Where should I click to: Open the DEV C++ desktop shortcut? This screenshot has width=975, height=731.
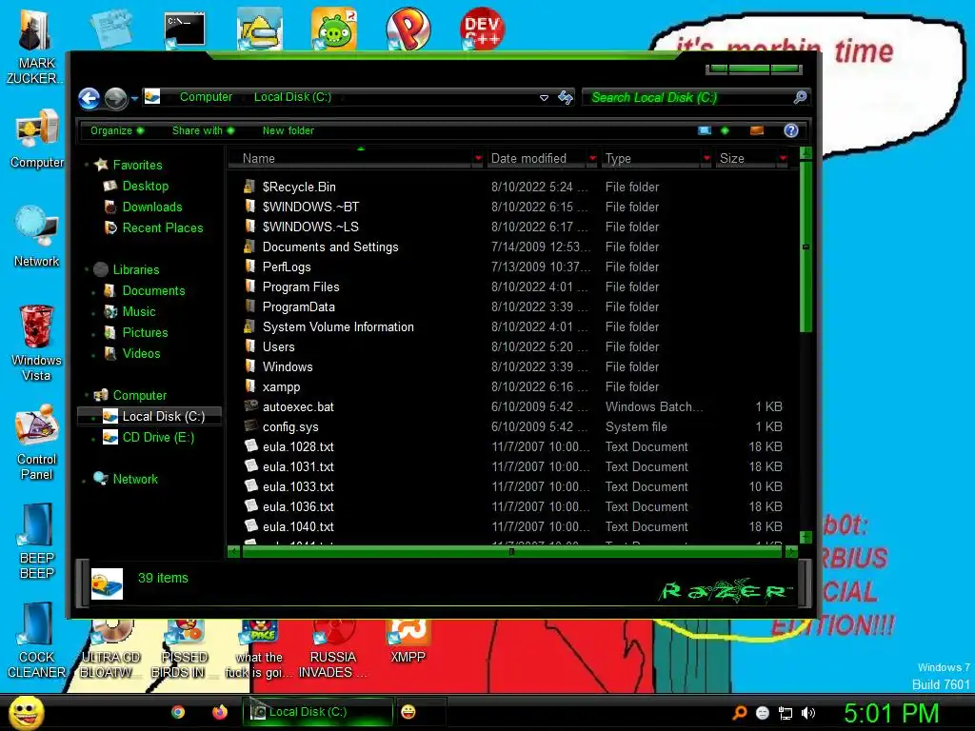click(482, 29)
